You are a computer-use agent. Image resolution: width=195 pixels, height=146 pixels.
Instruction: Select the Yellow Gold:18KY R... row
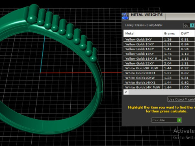[159, 58]
